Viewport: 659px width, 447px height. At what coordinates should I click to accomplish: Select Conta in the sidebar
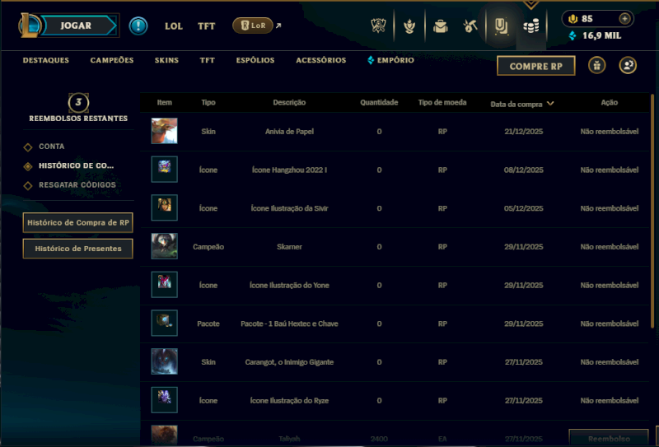[52, 147]
